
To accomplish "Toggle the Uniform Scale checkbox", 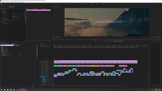I will pyautogui.click(x=13, y=17).
